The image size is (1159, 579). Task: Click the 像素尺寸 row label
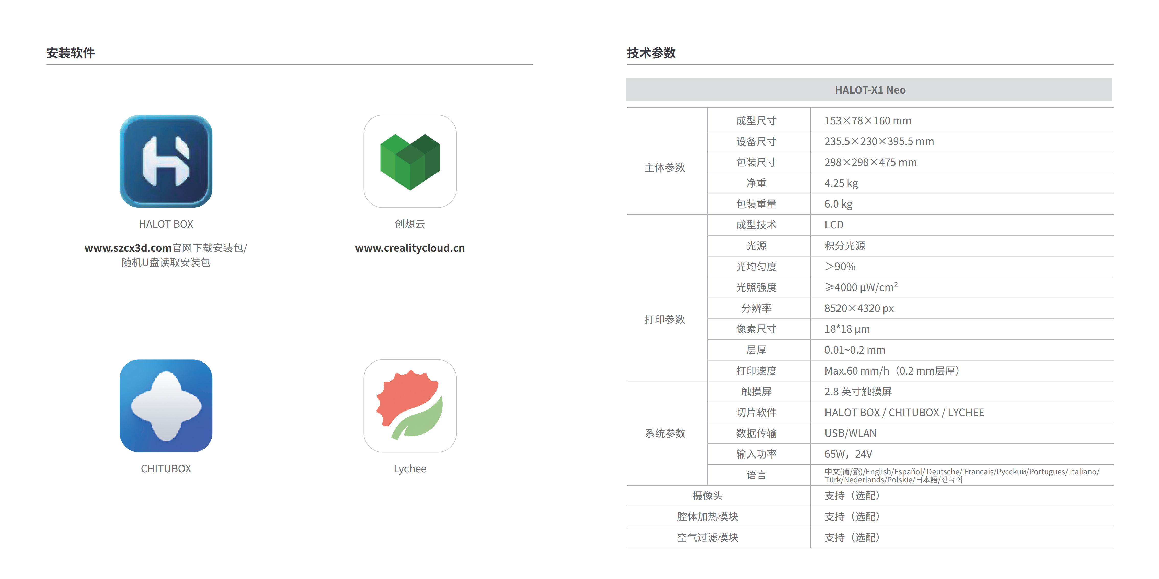[756, 329]
